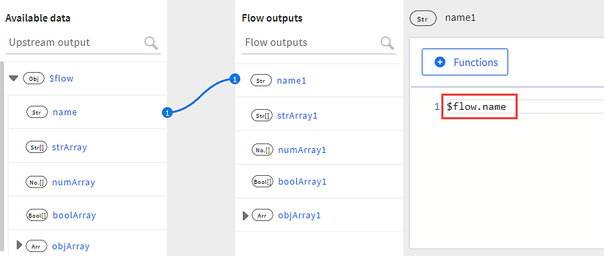The width and height of the screenshot is (604, 256).
Task: Click the Str type badge beside name
Action: click(36, 113)
